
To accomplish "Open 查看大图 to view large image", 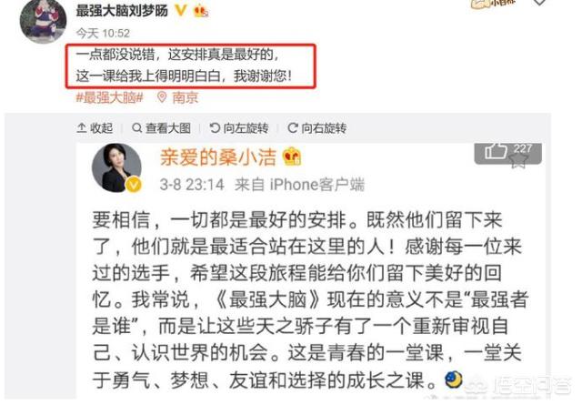I will tap(162, 128).
